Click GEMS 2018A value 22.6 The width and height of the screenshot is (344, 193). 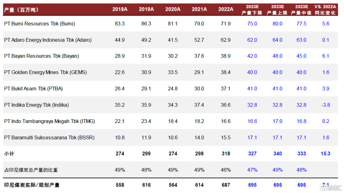click(x=119, y=72)
